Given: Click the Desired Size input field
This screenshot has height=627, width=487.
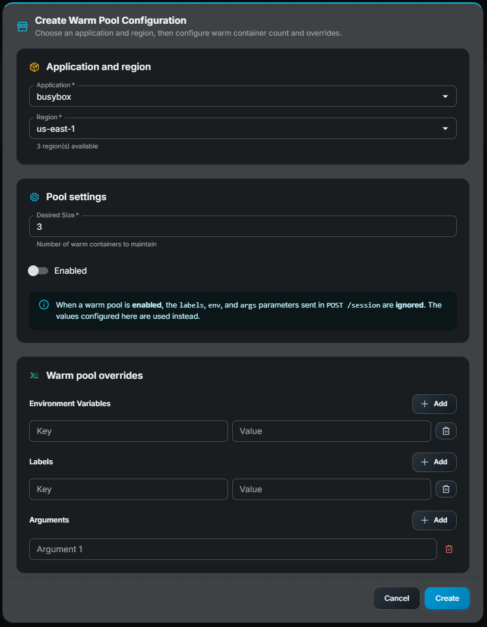Looking at the screenshot, I should [x=242, y=226].
